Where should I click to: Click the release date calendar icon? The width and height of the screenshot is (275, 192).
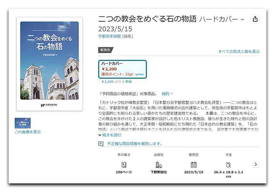194,164
